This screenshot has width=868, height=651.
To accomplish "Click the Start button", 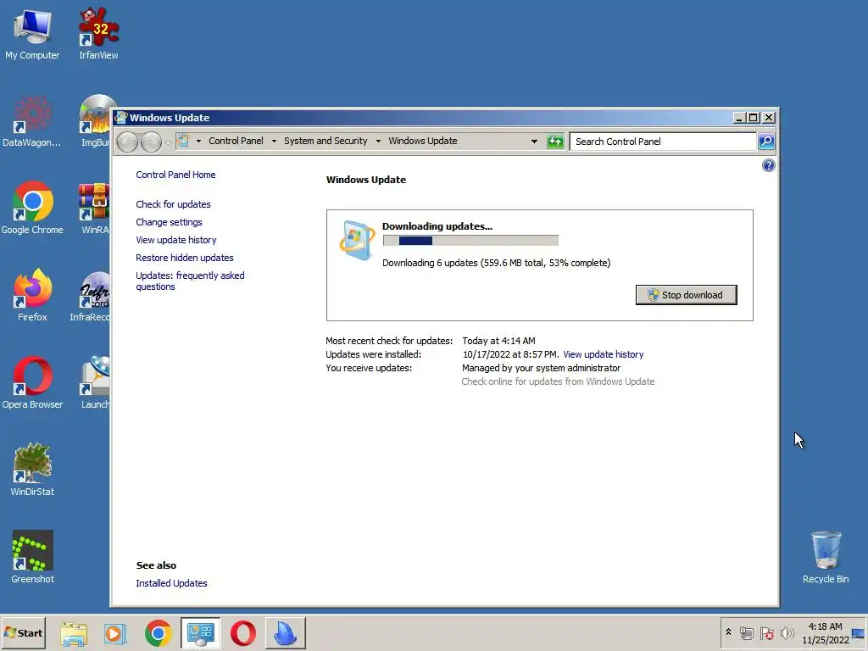I will pyautogui.click(x=23, y=632).
